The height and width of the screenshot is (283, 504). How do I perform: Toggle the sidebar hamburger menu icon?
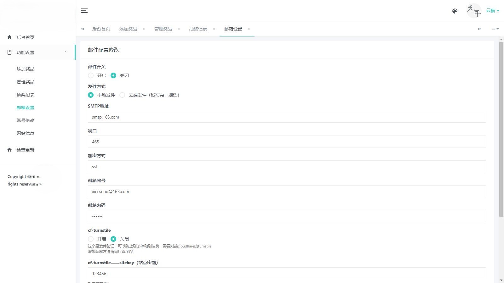(x=84, y=11)
